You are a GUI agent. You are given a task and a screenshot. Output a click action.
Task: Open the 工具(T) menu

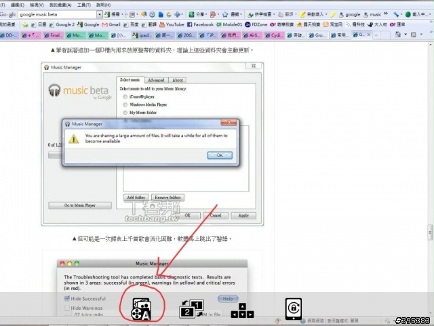point(84,5)
